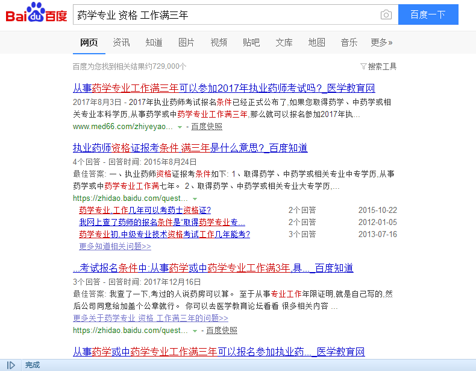The image size is (476, 371).
Task: Open camera image search icon
Action: coord(386,14)
